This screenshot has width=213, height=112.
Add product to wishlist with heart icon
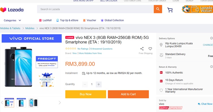(x=150, y=49)
